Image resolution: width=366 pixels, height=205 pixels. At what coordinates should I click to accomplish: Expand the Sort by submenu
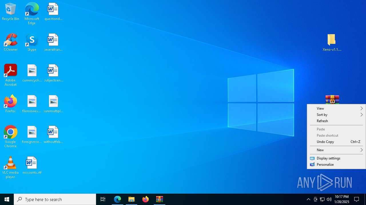click(x=336, y=115)
